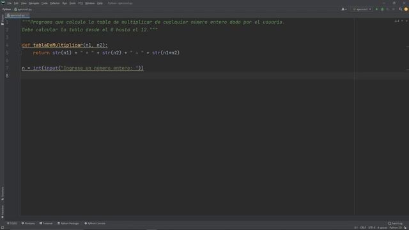
Task: Click the input prompt string on line 7
Action: (100, 68)
